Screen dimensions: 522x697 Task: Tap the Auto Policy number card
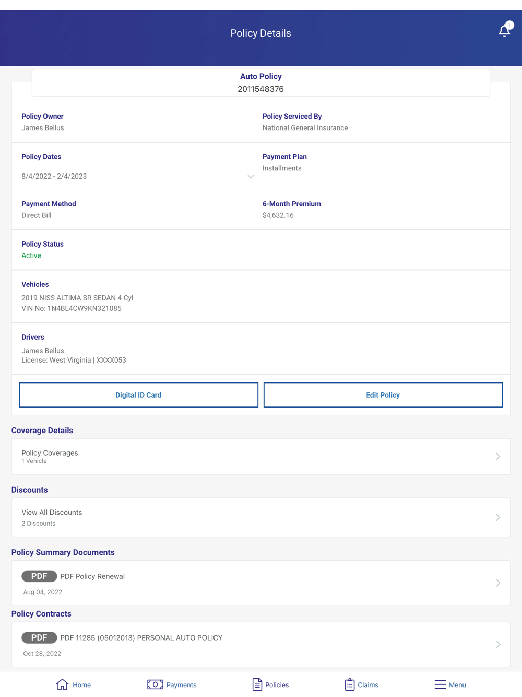pos(261,83)
